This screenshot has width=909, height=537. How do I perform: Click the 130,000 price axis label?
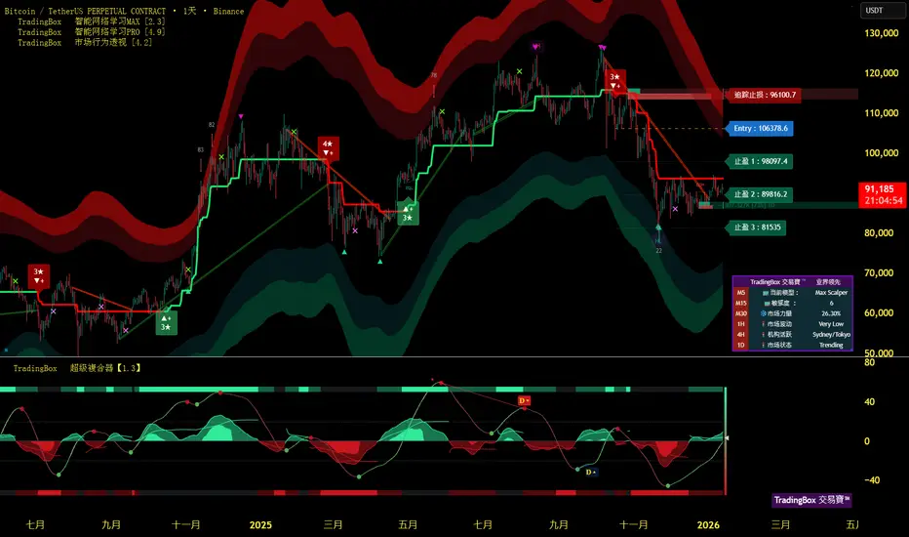point(881,33)
